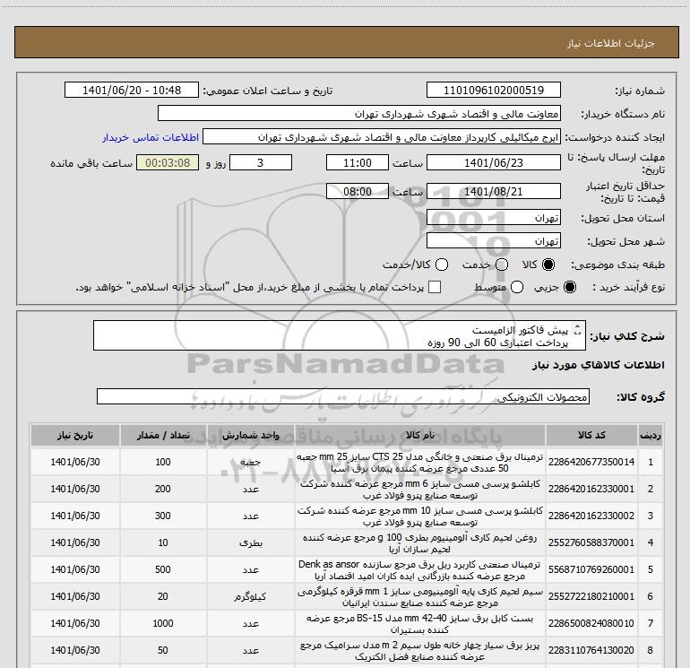Click the CTS 25 terminal product name
690x668 pixels.
[x=419, y=463]
